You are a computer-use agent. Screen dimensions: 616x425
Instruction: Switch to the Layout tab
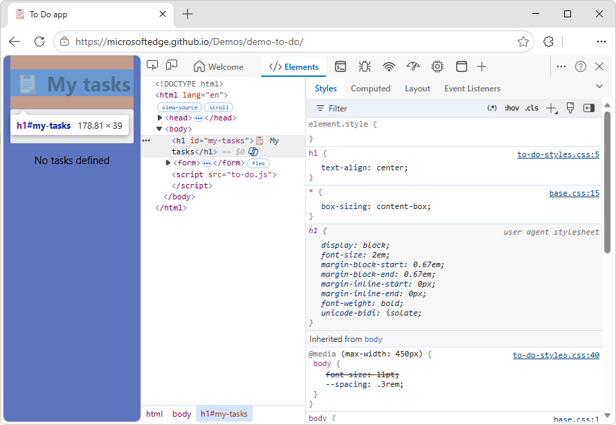(x=417, y=89)
